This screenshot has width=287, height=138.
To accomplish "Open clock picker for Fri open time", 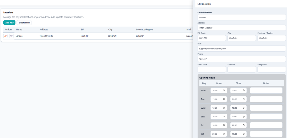I will (224, 125).
